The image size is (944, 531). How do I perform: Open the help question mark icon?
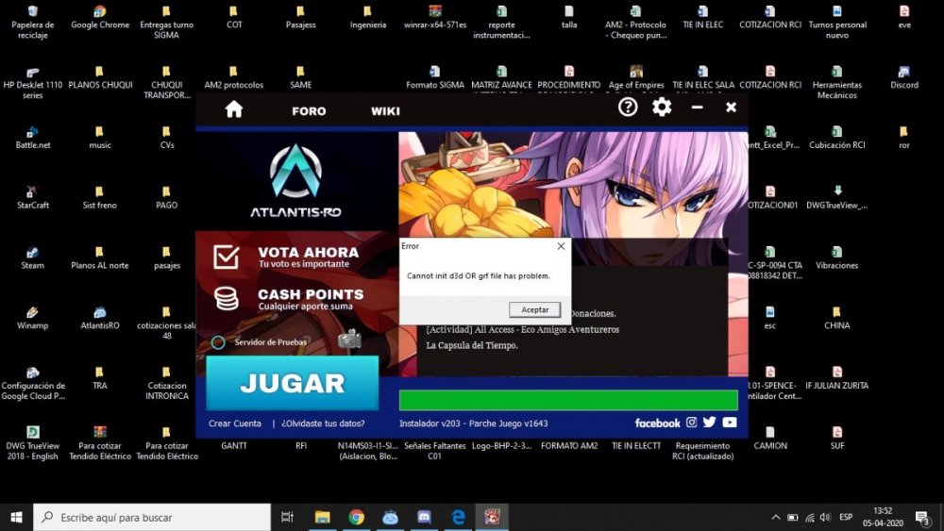628,108
